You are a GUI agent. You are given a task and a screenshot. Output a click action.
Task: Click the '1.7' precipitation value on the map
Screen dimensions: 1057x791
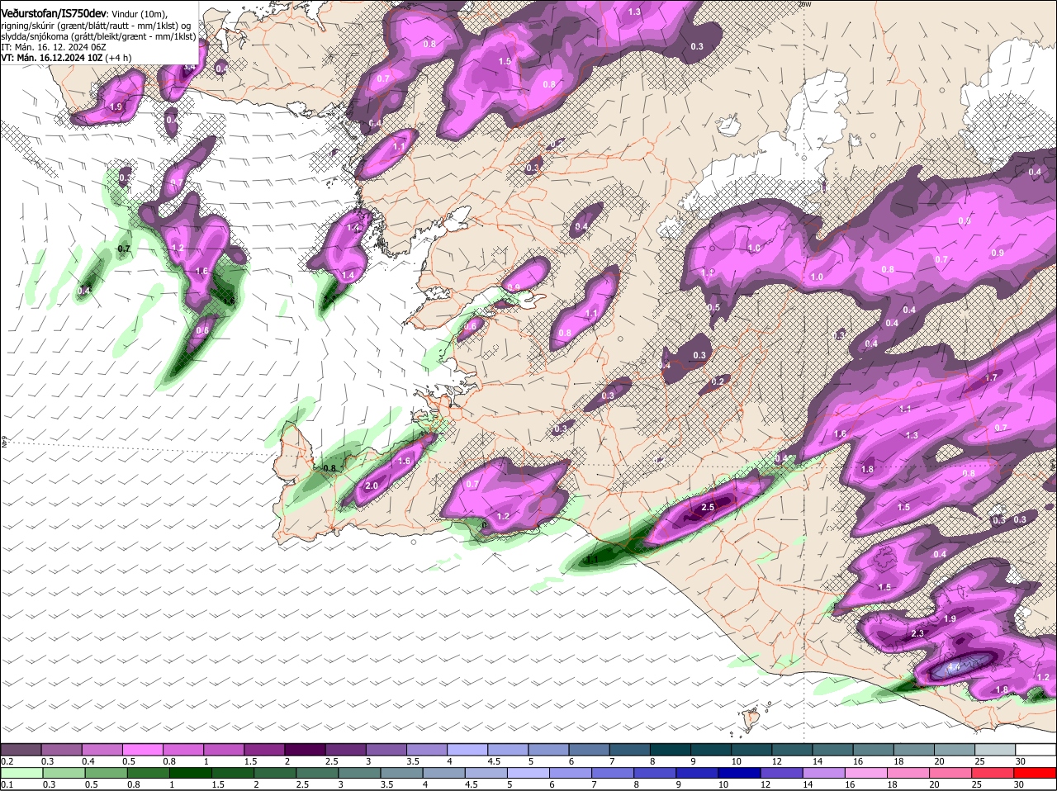pos(991,377)
